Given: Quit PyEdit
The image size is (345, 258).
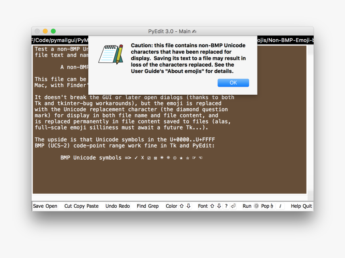Looking at the screenshot, I should 308,206.
